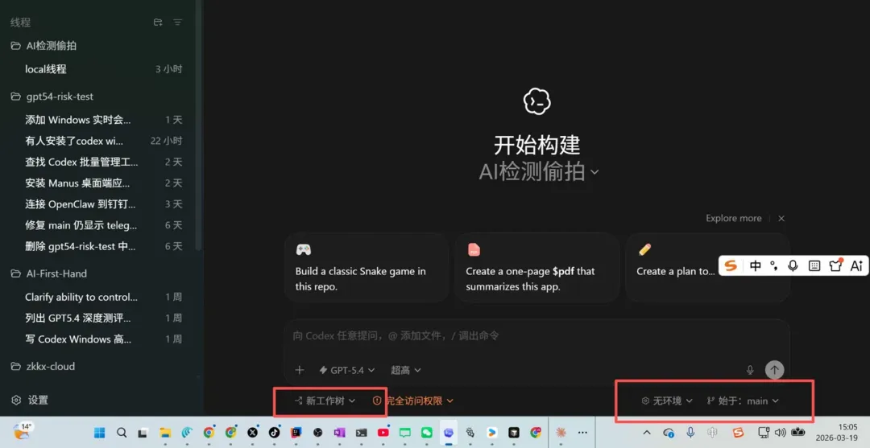Open File Explorer from taskbar

pyautogui.click(x=165, y=432)
